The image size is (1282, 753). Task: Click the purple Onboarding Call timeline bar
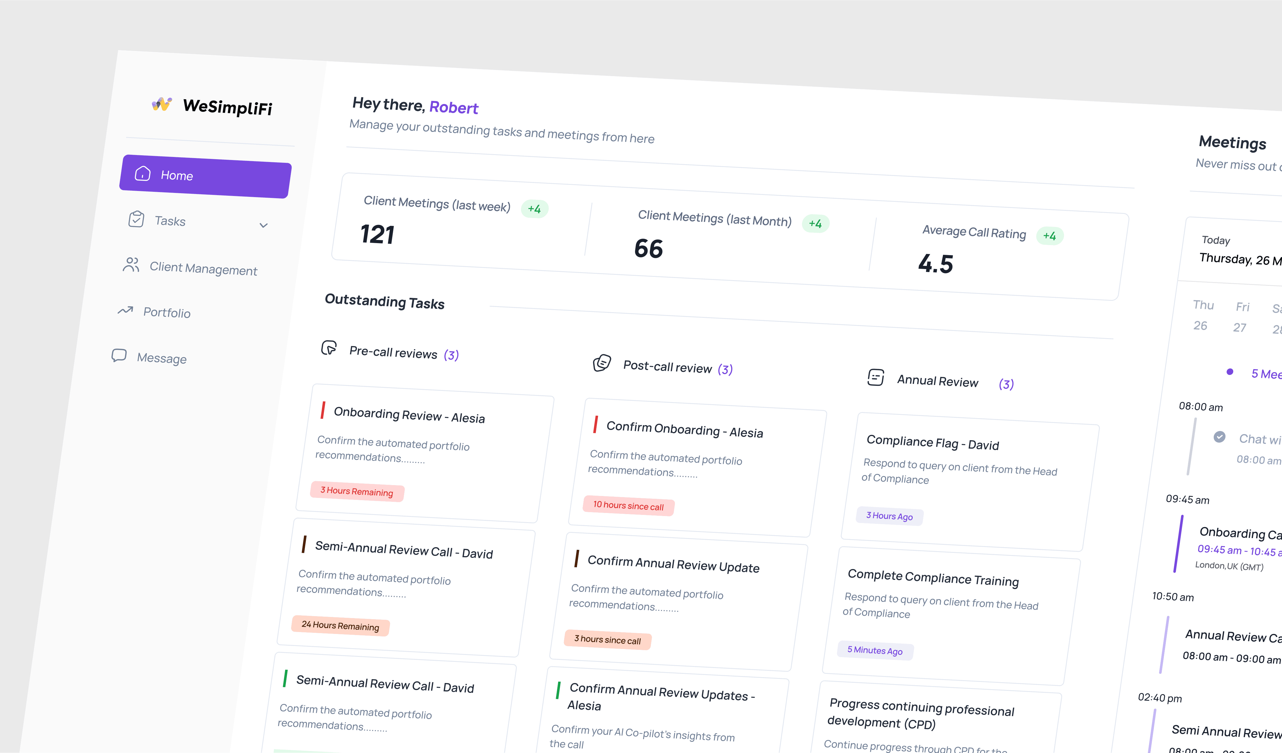[x=1178, y=543]
